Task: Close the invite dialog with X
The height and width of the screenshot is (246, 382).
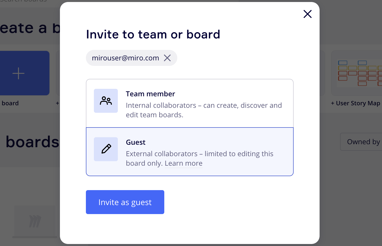Action: coord(307,14)
